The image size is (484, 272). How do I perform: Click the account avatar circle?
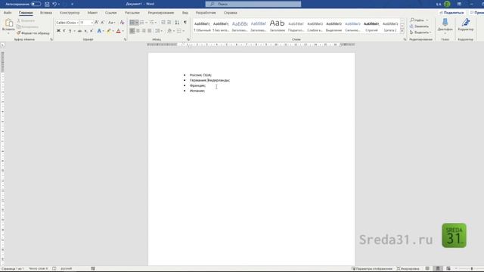[x=447, y=4]
